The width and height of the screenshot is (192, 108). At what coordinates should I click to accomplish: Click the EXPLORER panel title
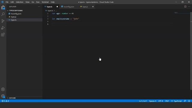pyautogui.click(x=13, y=7)
